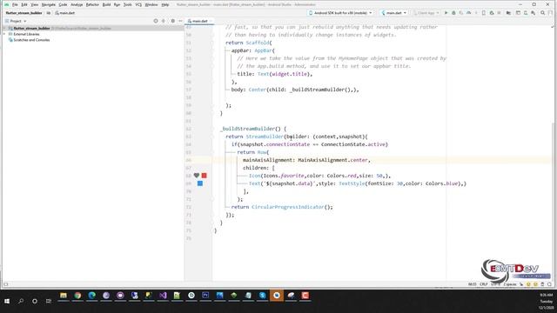Click the tool windows quick access icon

click(x=6, y=284)
